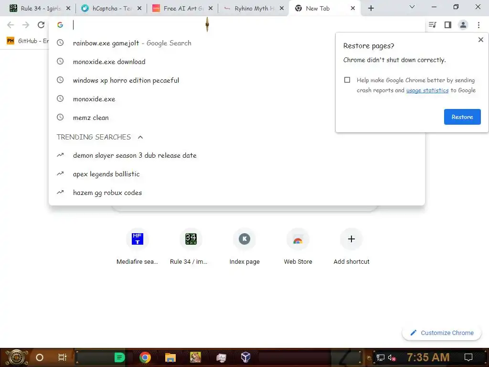Close the hCaptcha tab
Viewport: 489px width, 367px height.
tap(139, 9)
